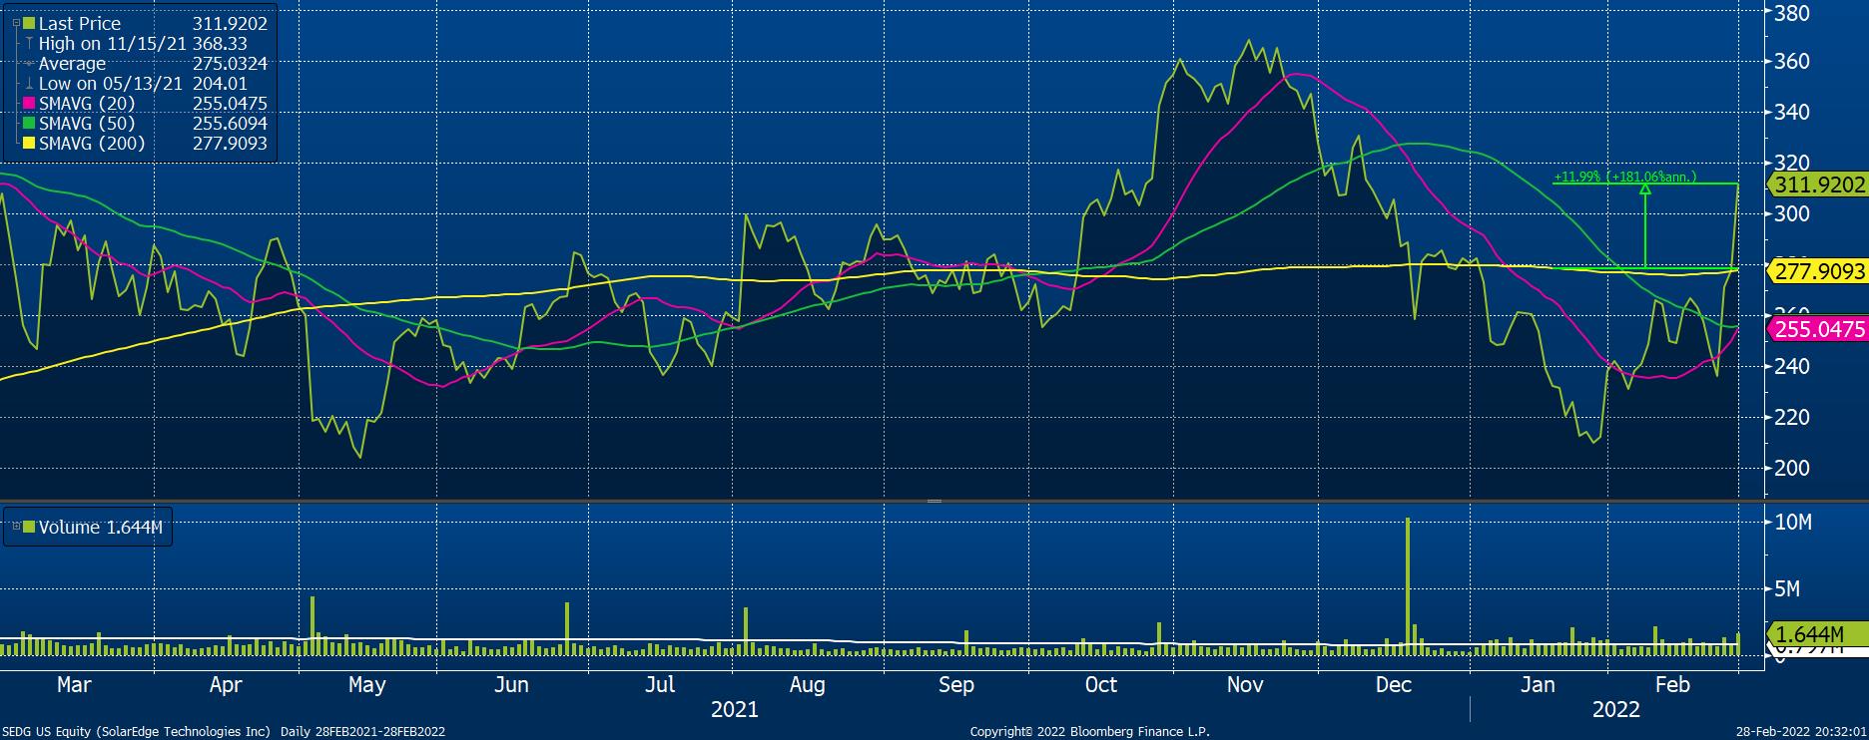The image size is (1869, 740).
Task: Click the 'May' month axis label
Action: pyautogui.click(x=367, y=684)
